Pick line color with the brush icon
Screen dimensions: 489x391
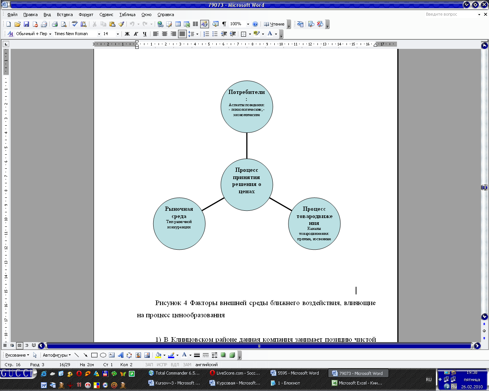[x=171, y=355]
